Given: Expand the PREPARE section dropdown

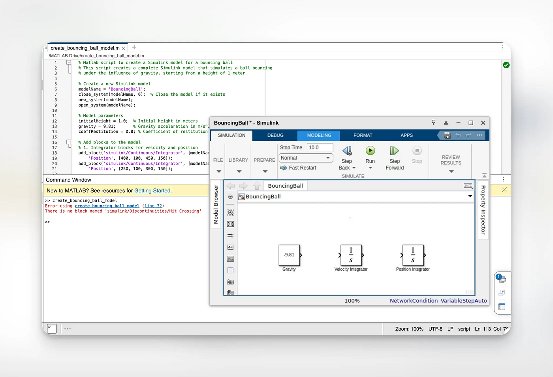Looking at the screenshot, I should click(265, 172).
